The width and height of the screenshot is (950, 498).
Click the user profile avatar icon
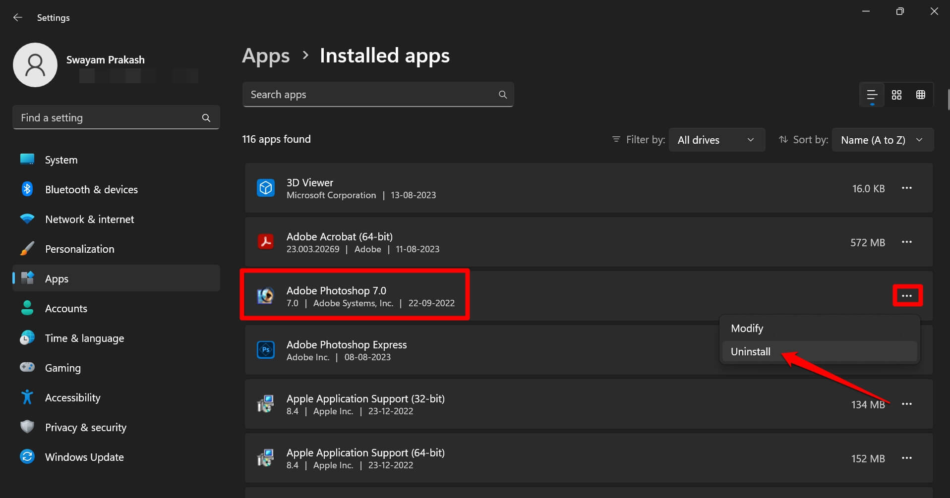coord(35,65)
